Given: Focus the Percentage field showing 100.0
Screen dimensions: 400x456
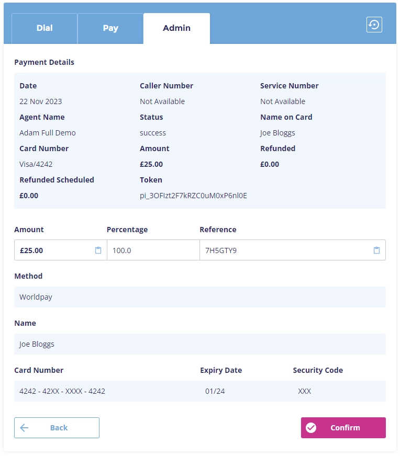Looking at the screenshot, I should [x=153, y=250].
